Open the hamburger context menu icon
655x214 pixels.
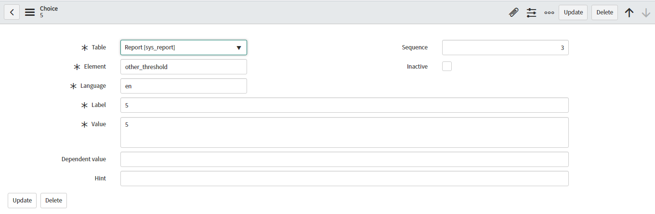(x=30, y=12)
